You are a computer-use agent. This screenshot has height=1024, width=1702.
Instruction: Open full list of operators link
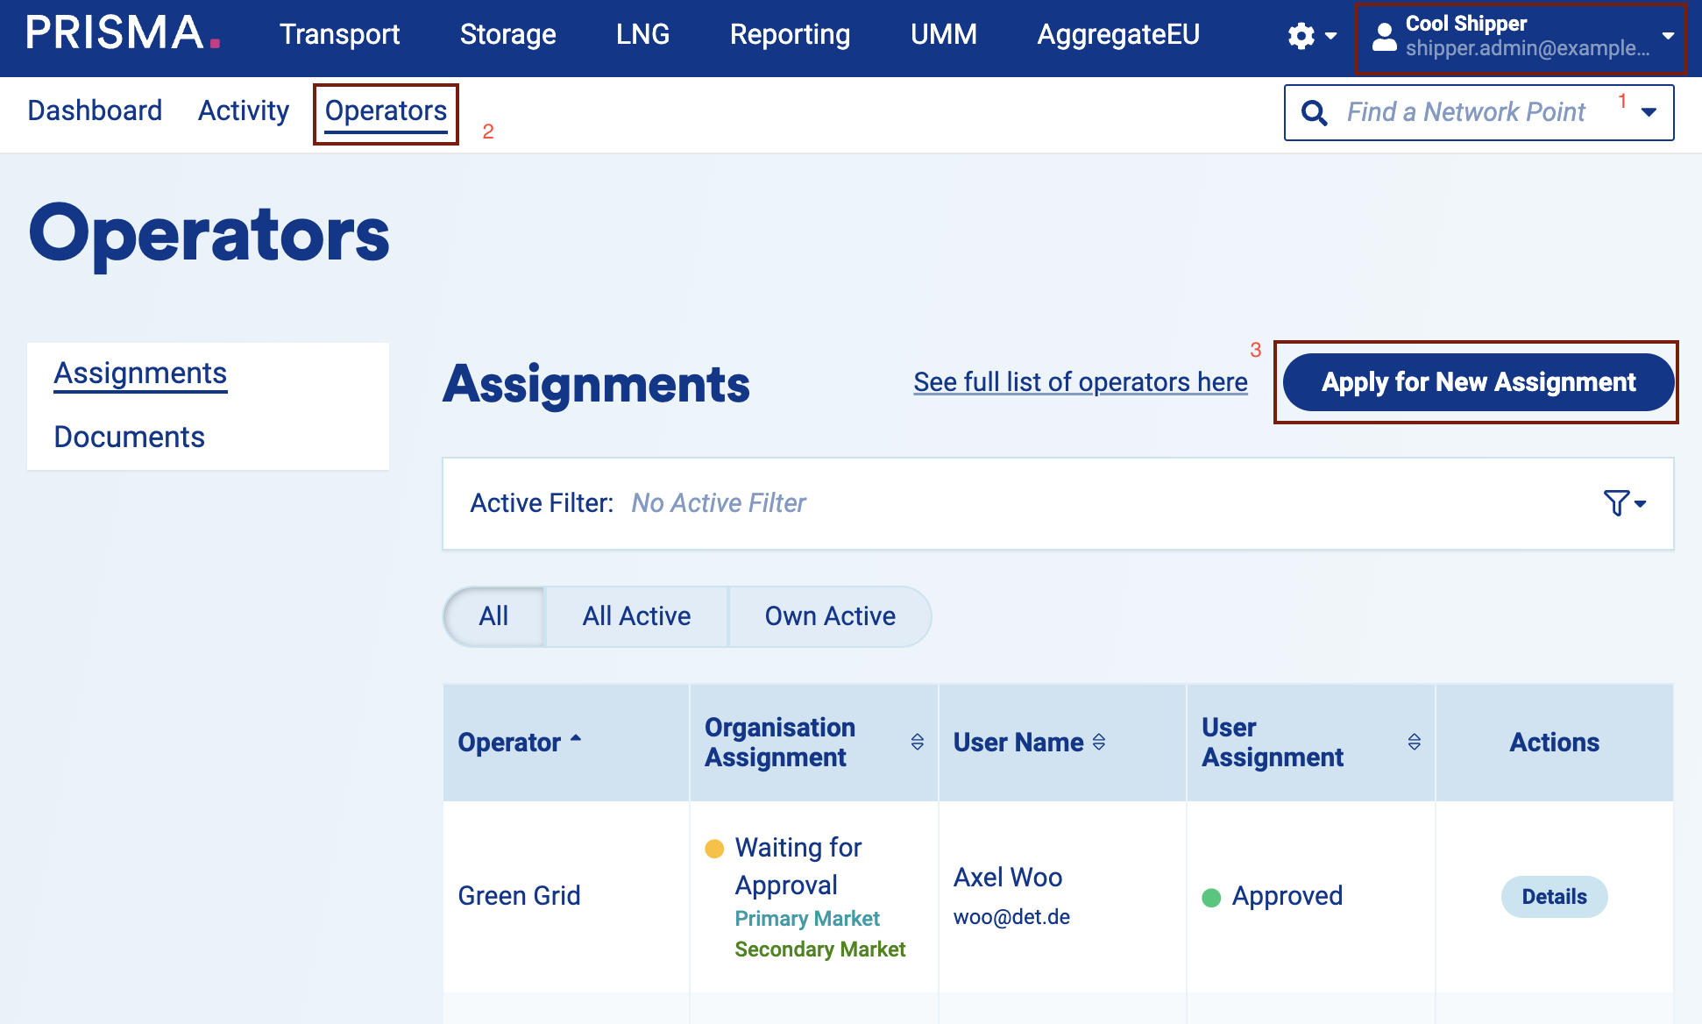(1080, 382)
